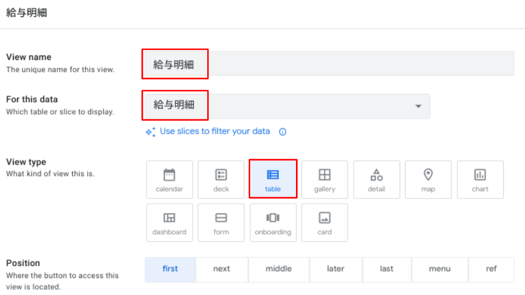
Task: Set position to middle
Action: pos(278,269)
